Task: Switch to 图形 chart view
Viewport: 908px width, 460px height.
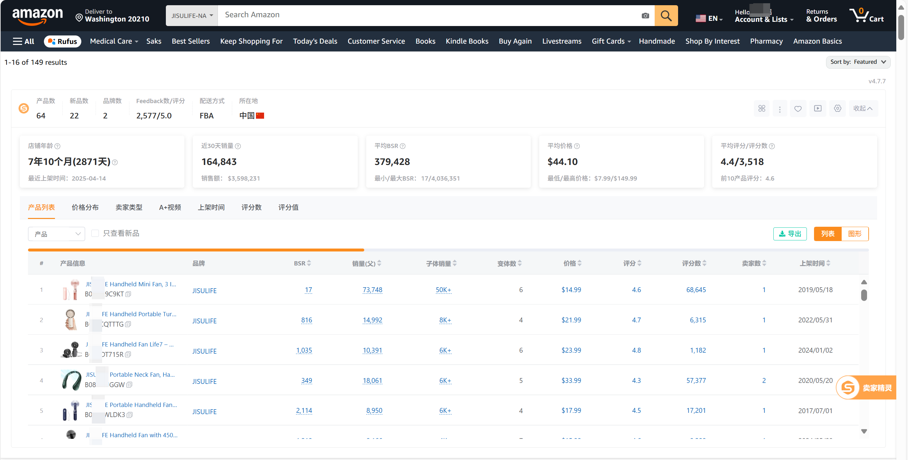Action: click(854, 234)
